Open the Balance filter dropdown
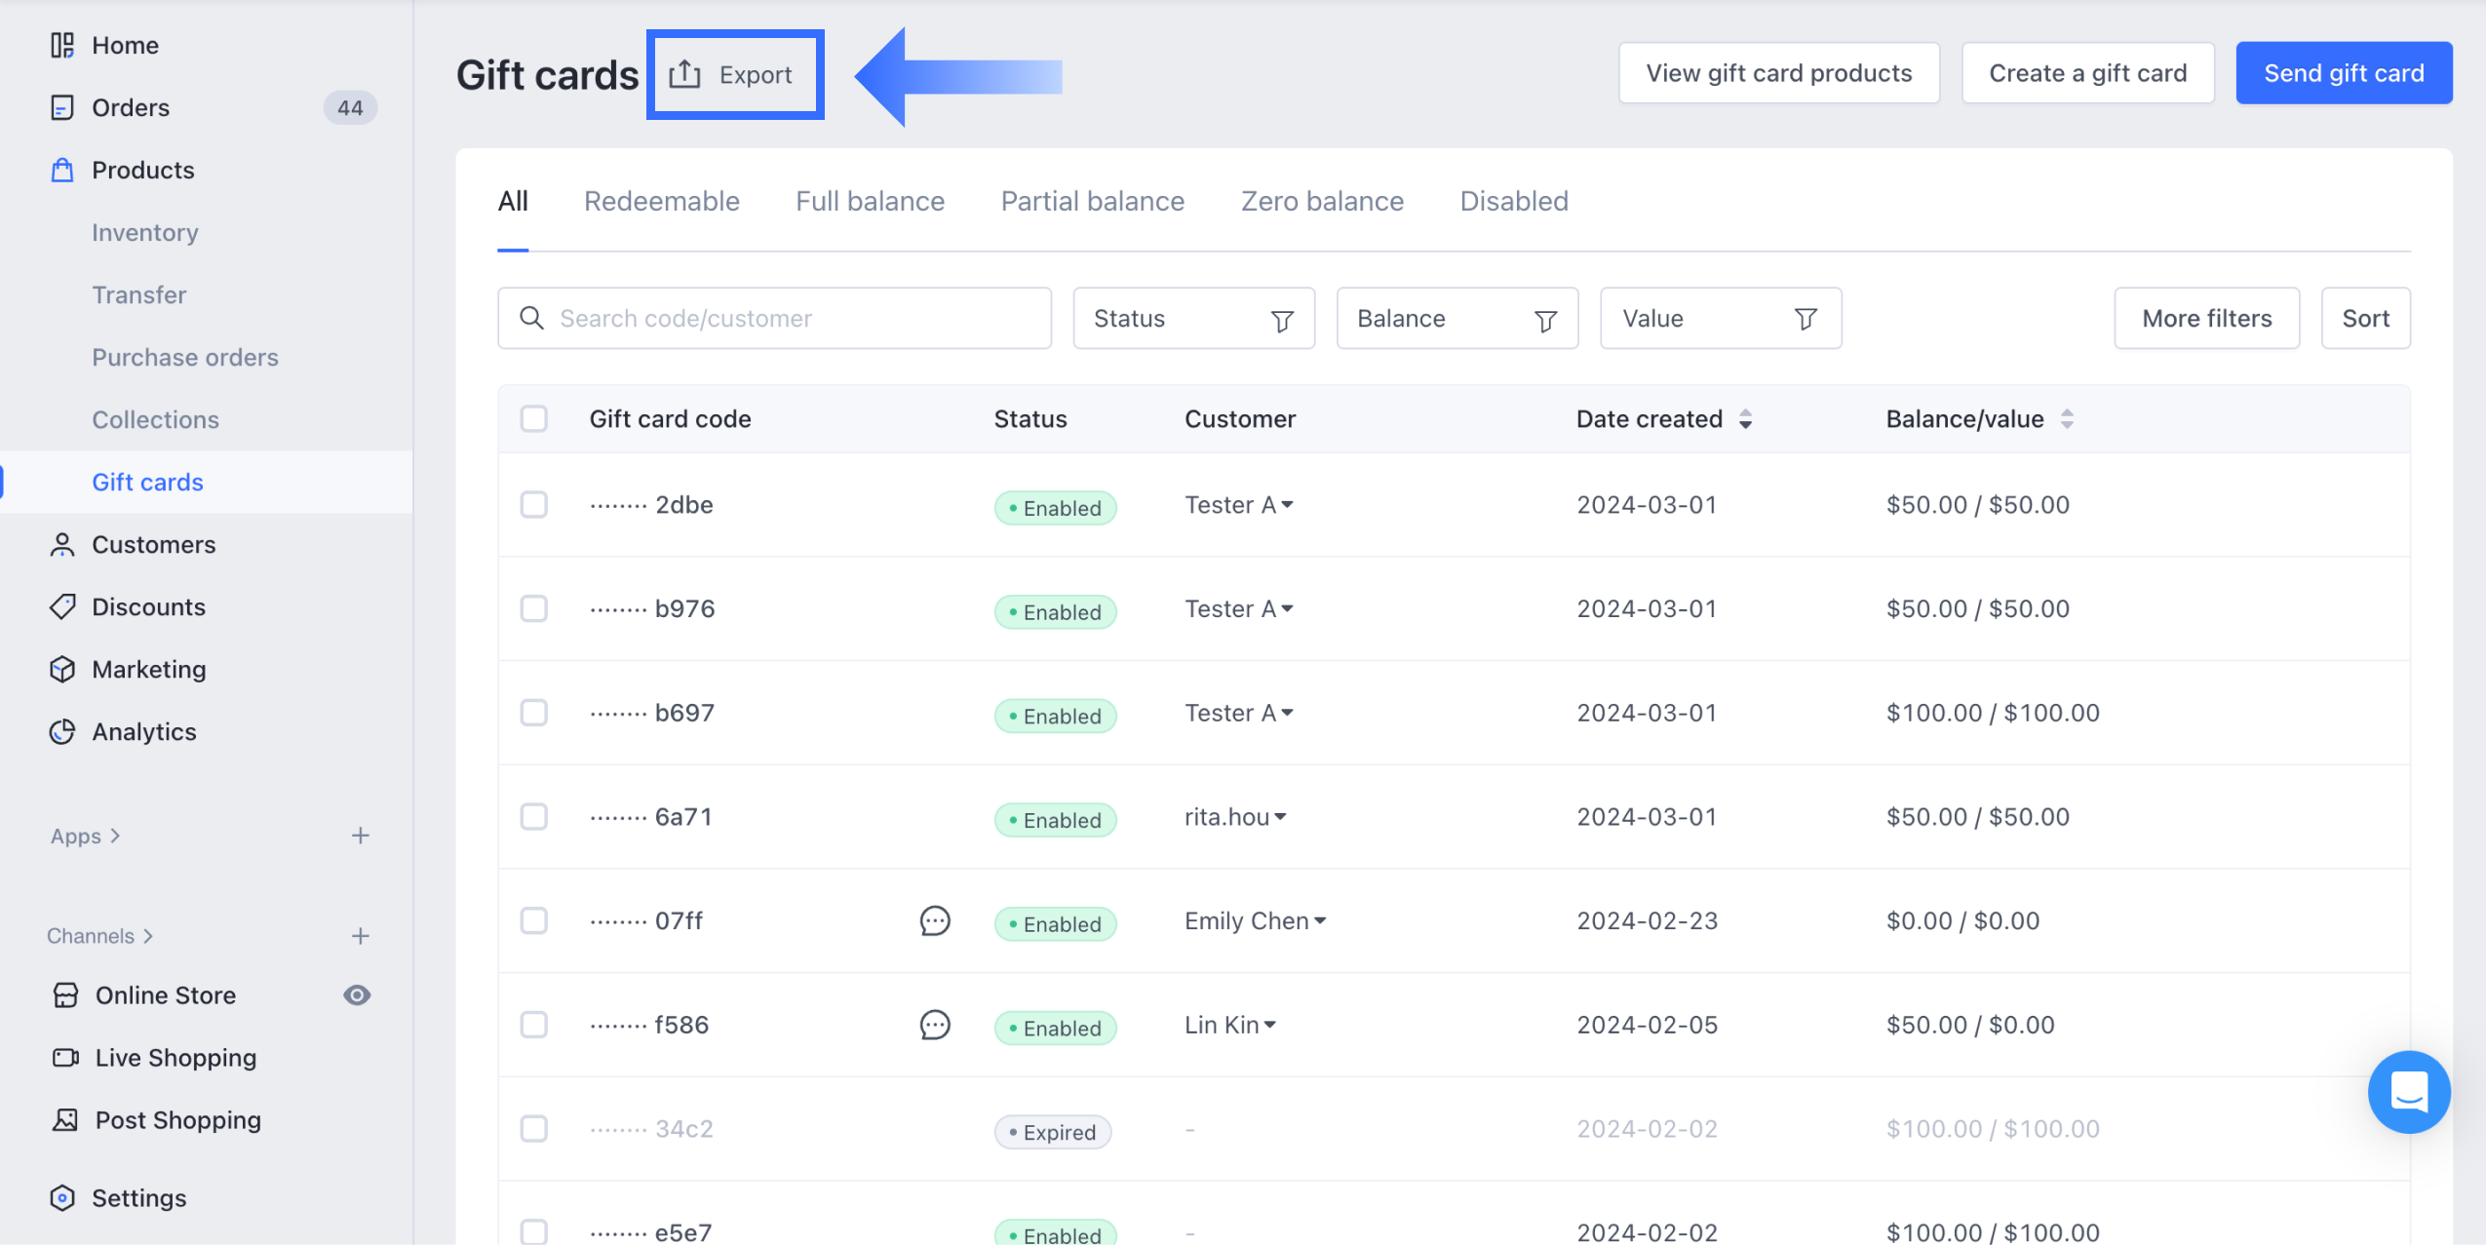 pyautogui.click(x=1456, y=319)
